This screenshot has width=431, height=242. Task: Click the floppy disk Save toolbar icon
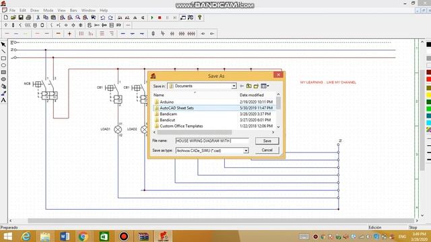coord(21,17)
